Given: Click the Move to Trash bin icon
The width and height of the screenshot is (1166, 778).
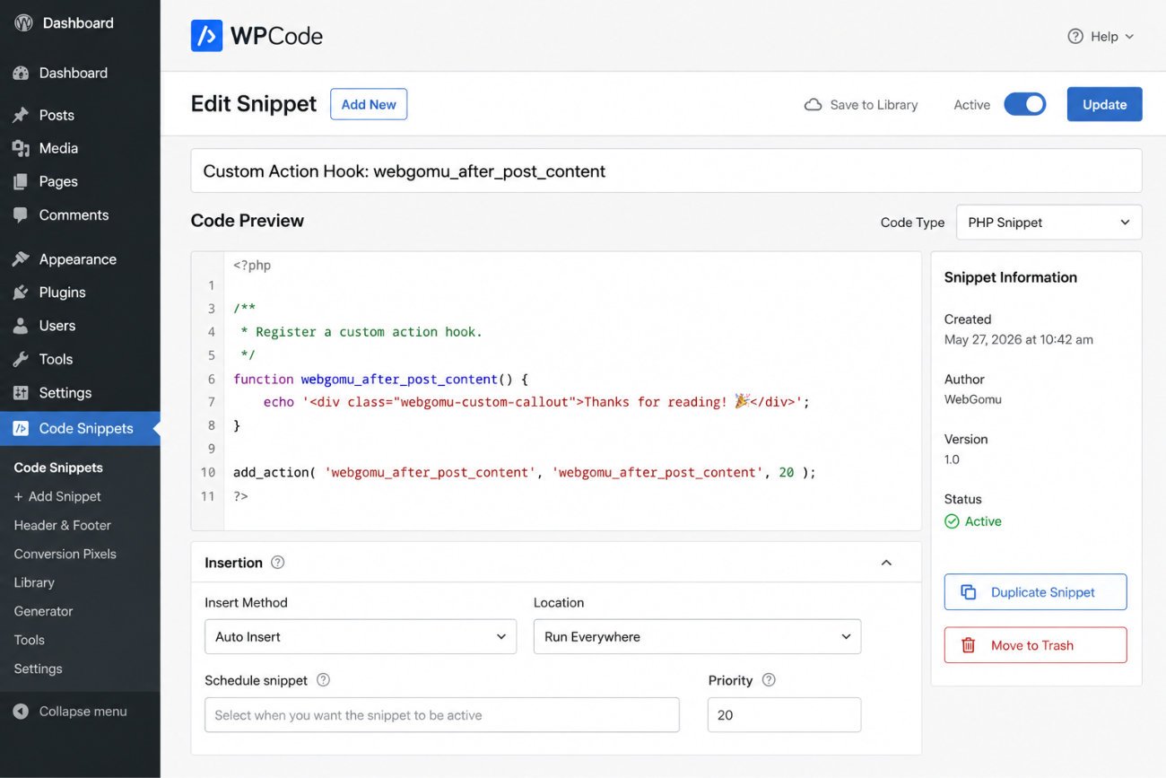Looking at the screenshot, I should (x=969, y=645).
